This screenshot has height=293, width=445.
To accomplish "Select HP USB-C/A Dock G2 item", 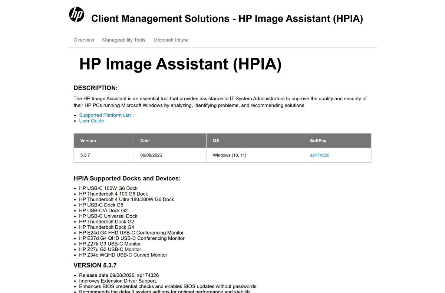I will click(103, 211).
